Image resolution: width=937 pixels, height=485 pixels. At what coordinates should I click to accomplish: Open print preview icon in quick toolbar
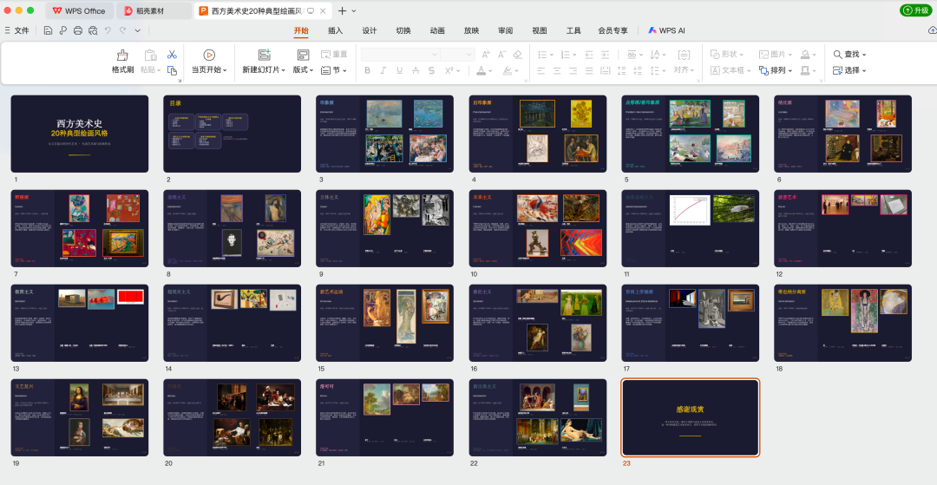[x=93, y=30]
